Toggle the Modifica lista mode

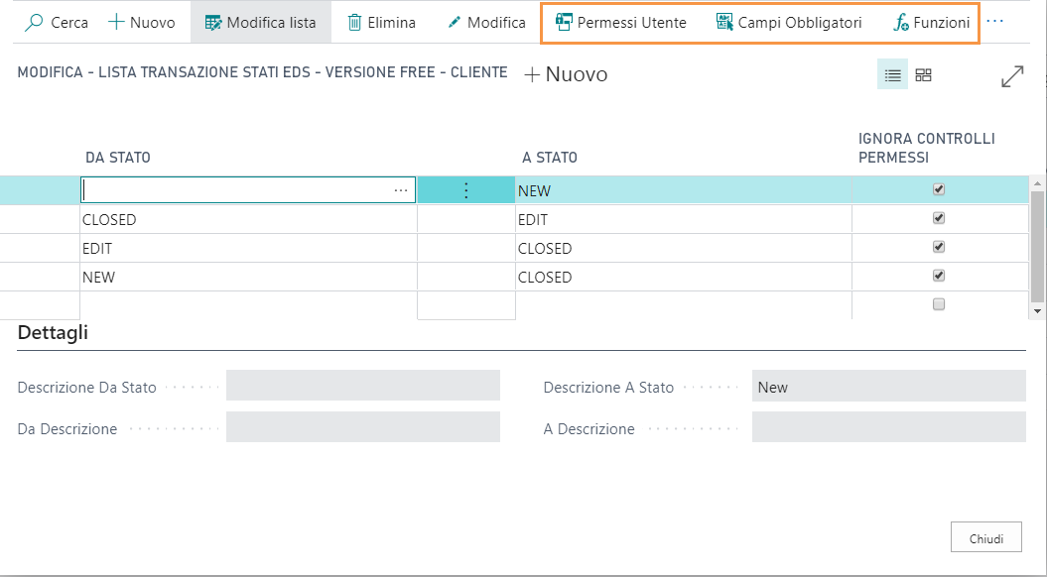pos(260,23)
